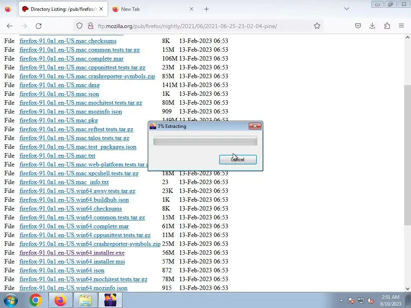Reload the current directory listing page
This screenshot has height=308, width=411.
39,26
